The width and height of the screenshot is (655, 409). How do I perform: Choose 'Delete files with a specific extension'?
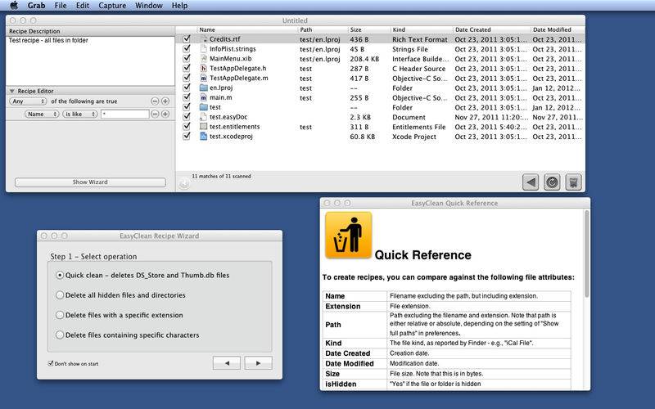click(x=59, y=315)
